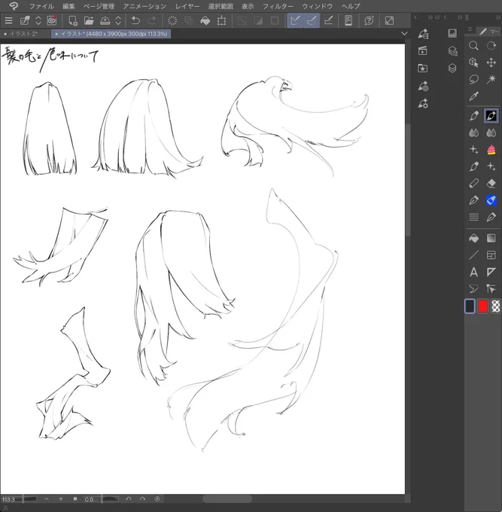Click the Save icon in command bar
This screenshot has width=502, height=512.
[x=105, y=21]
